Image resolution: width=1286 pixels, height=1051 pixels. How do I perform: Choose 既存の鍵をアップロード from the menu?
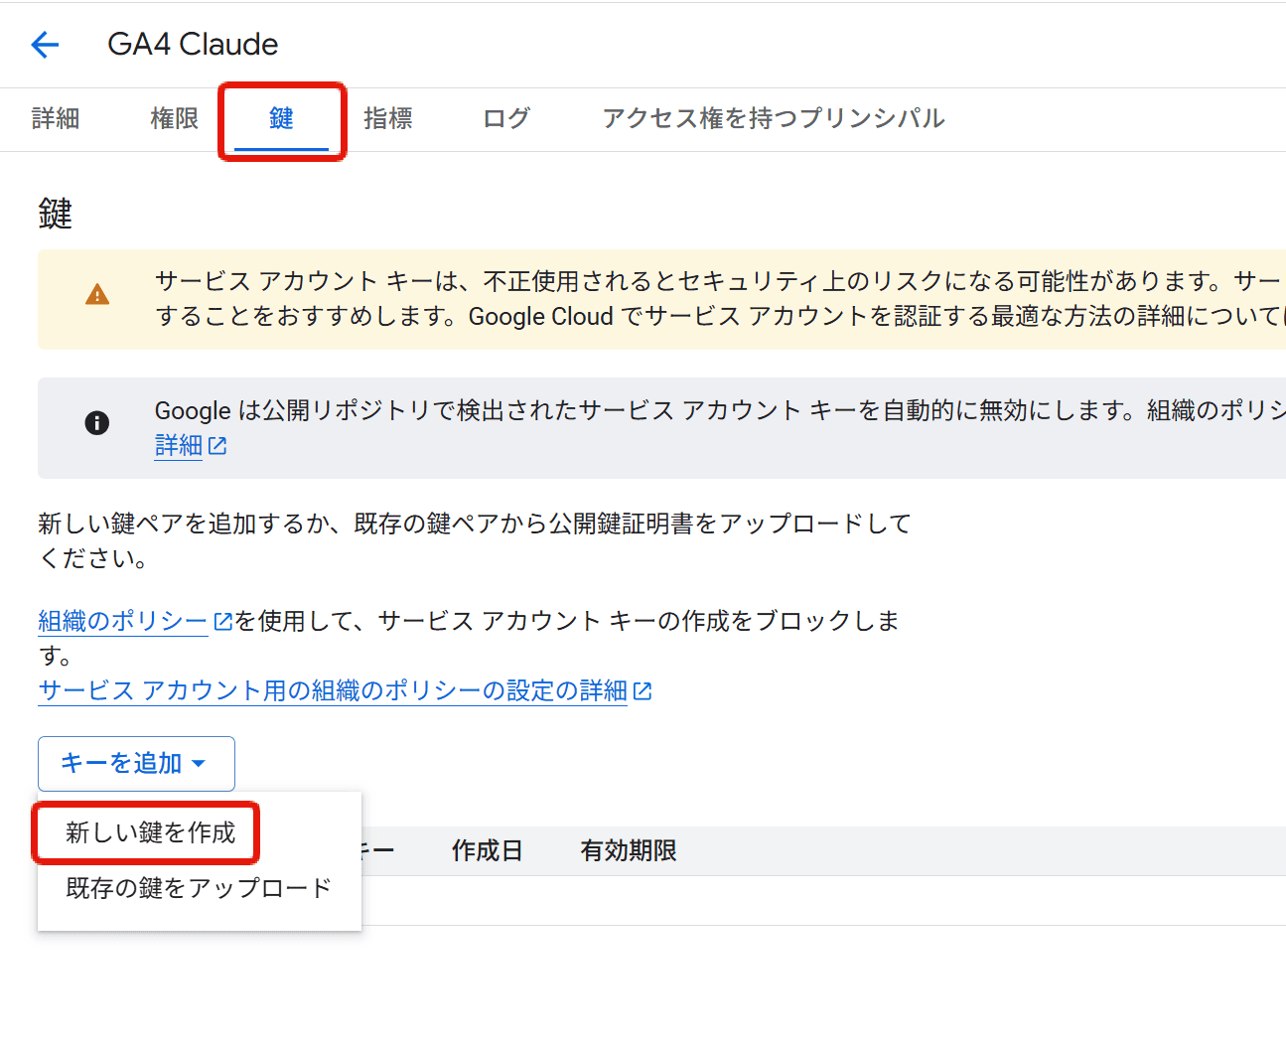click(x=199, y=888)
